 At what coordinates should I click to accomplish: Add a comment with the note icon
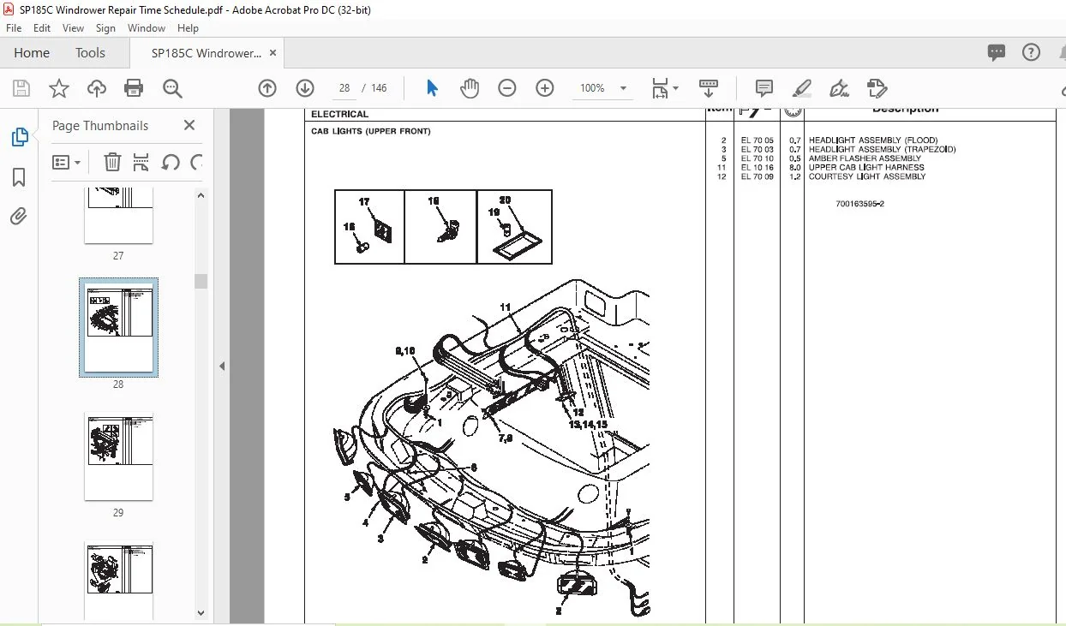coord(764,88)
